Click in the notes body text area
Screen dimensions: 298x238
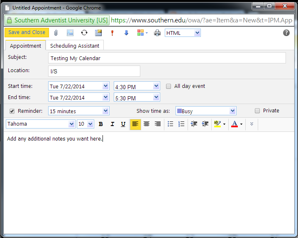[149, 182]
